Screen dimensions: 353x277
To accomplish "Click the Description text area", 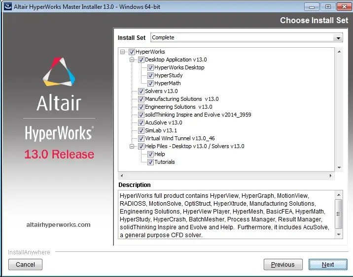I will pos(226,215).
